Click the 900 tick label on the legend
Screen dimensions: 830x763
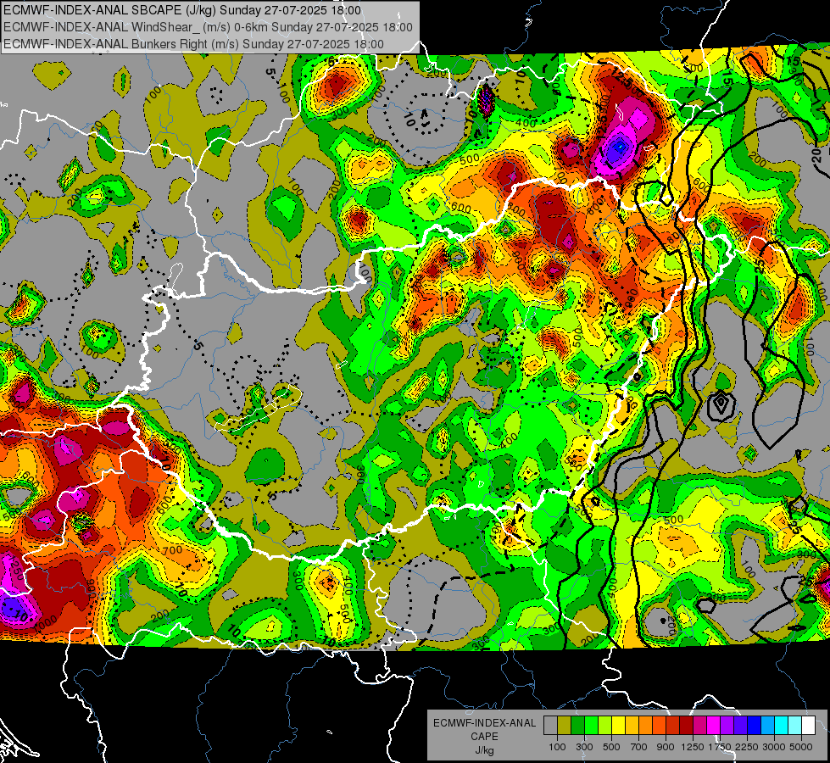click(666, 747)
